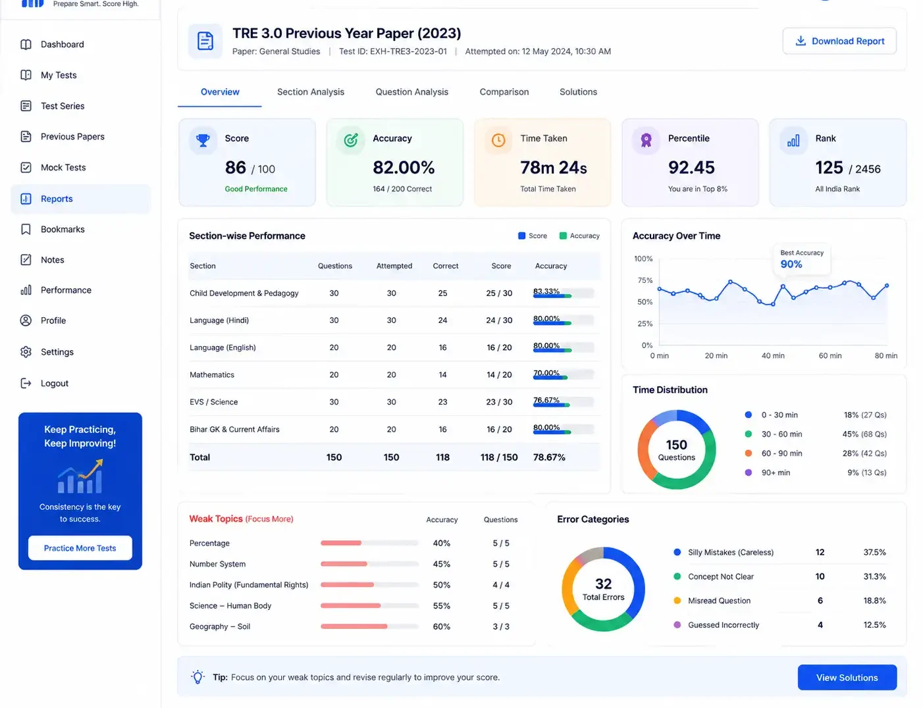
Task: Click the Score trophy icon
Action: [203, 139]
